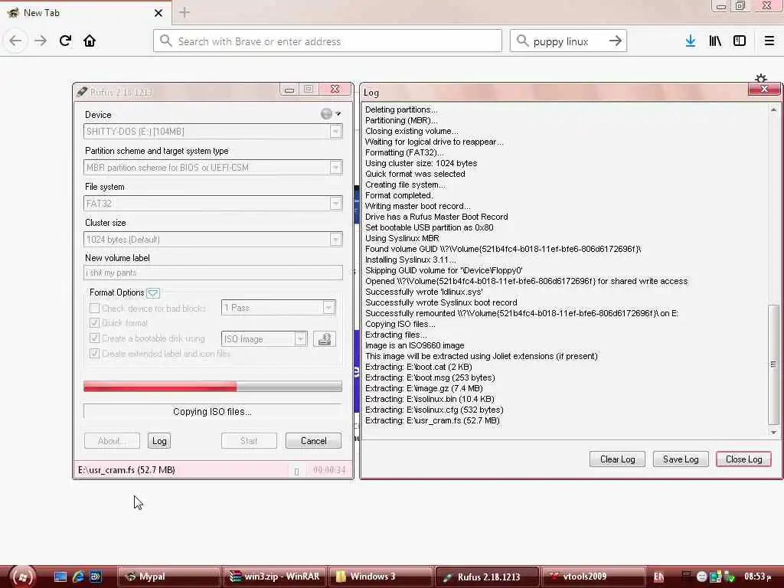Open the Cluster size dropdown
The height and width of the screenshot is (588, 784).
click(x=335, y=240)
